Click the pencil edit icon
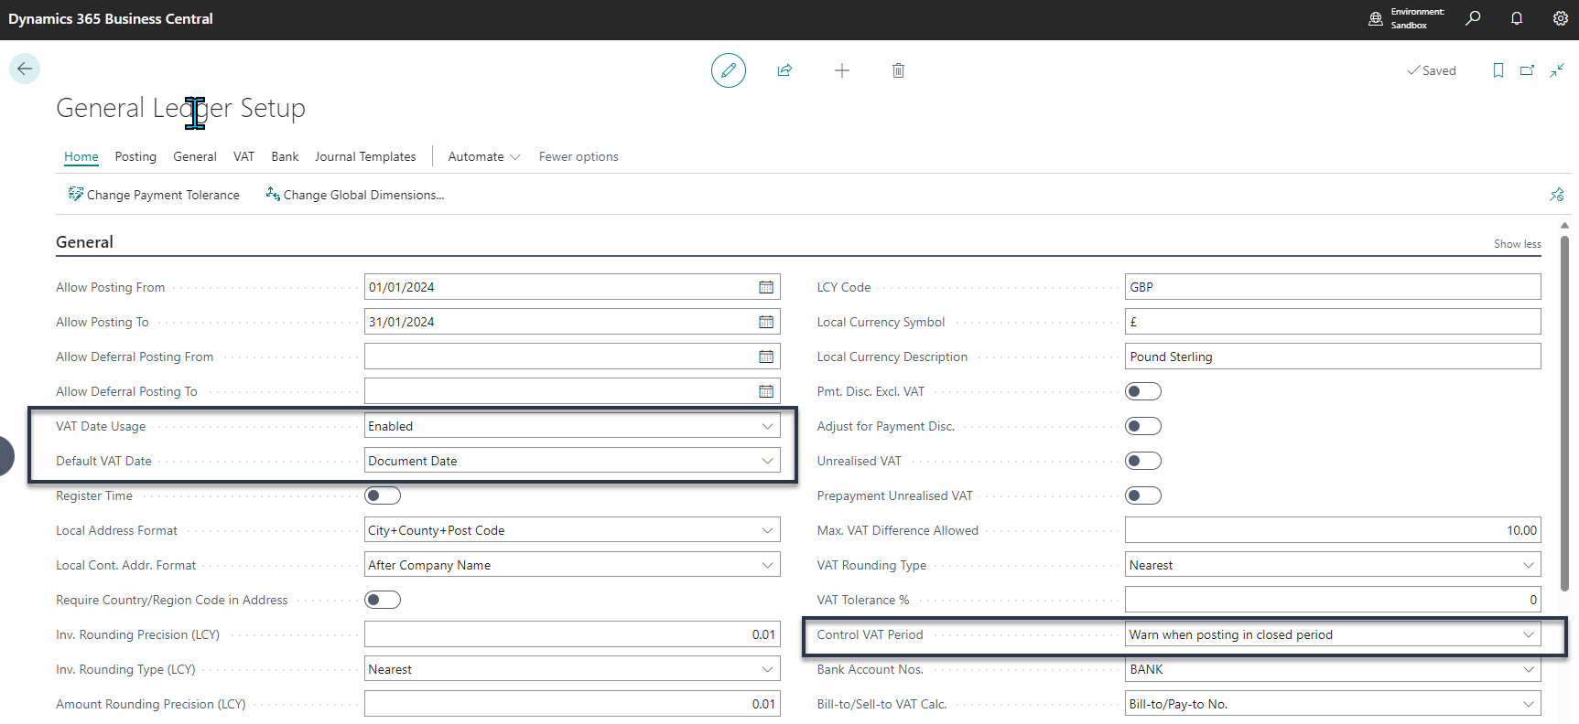1579x724 pixels. pyautogui.click(x=729, y=70)
